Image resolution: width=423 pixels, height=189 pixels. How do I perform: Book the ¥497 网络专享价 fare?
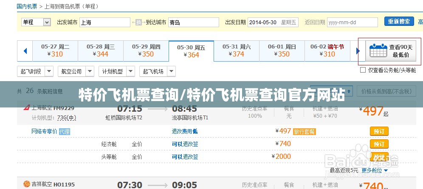(379, 131)
